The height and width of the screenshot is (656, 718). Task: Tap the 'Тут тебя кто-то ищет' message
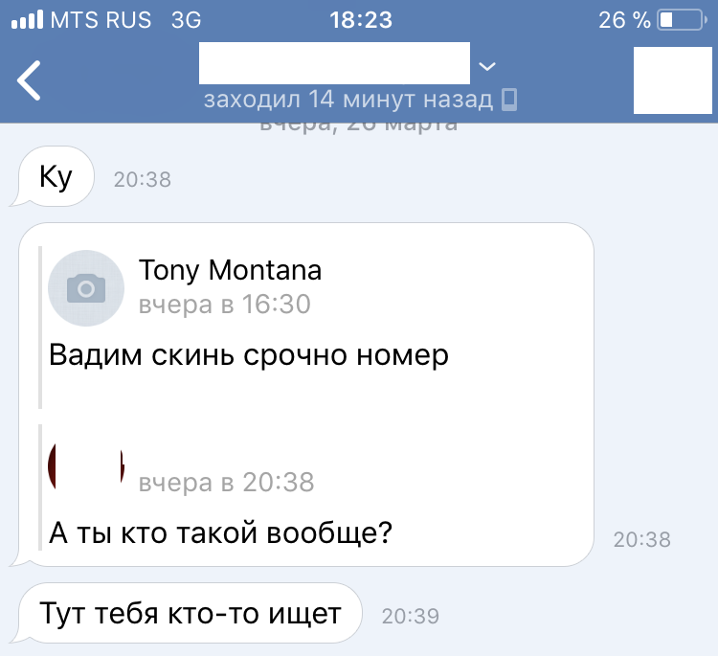click(190, 613)
